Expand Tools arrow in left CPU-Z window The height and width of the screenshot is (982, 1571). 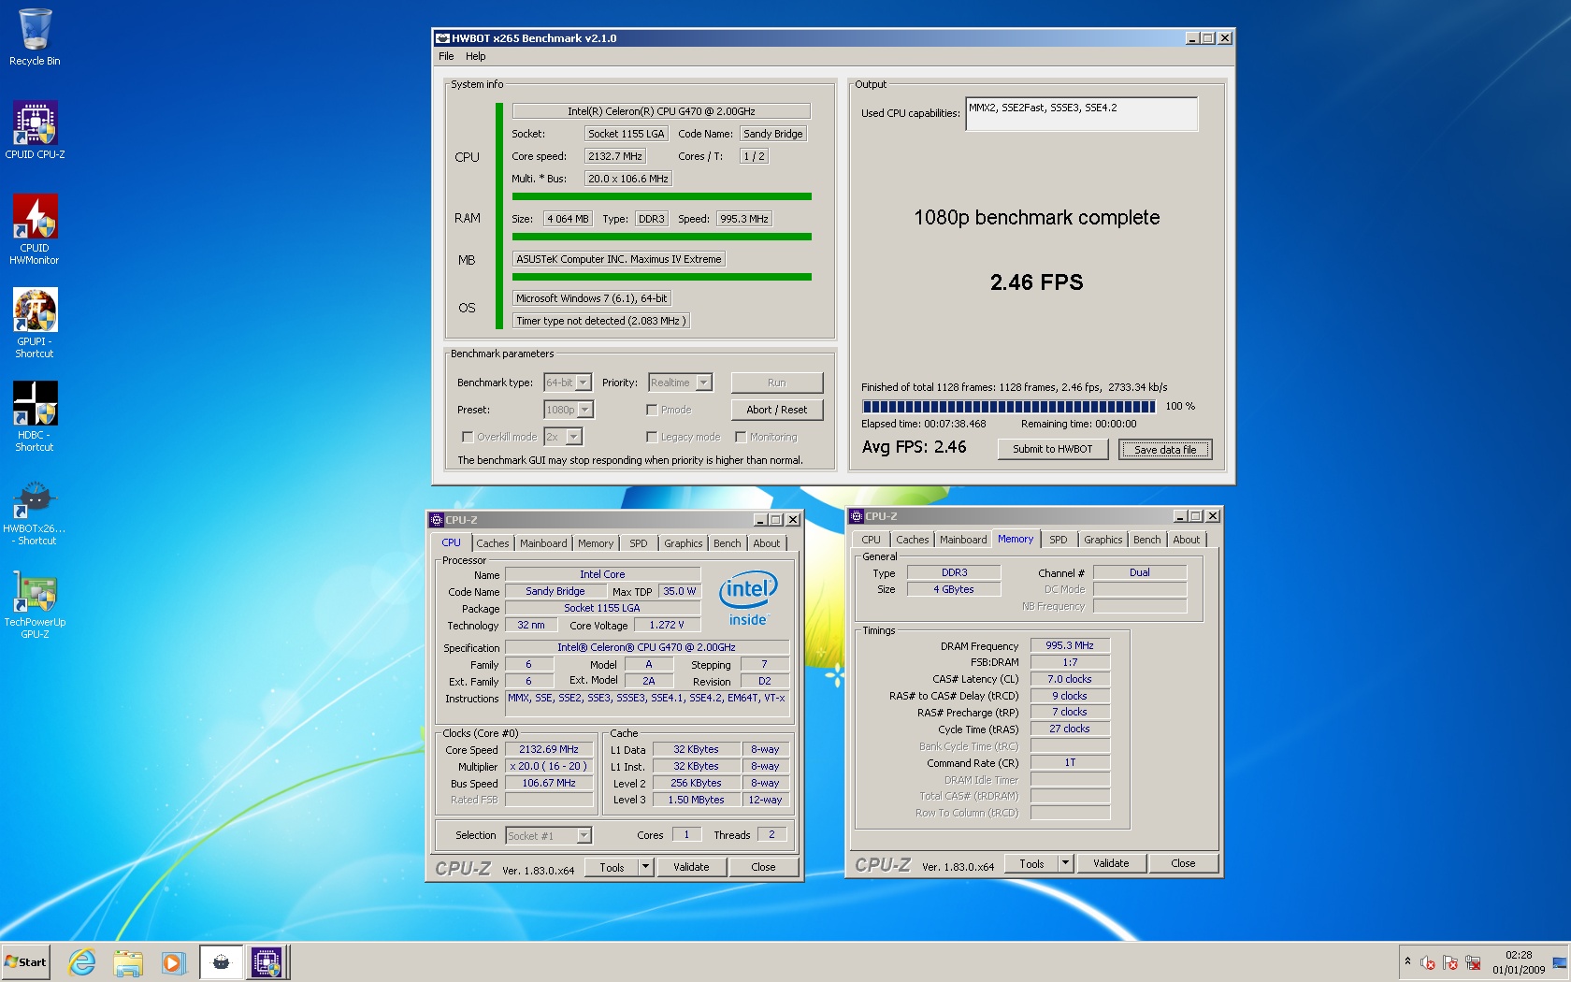pos(645,867)
